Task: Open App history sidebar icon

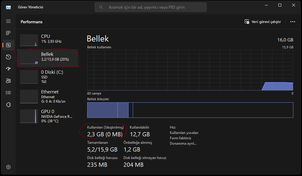Action: pos(8,57)
